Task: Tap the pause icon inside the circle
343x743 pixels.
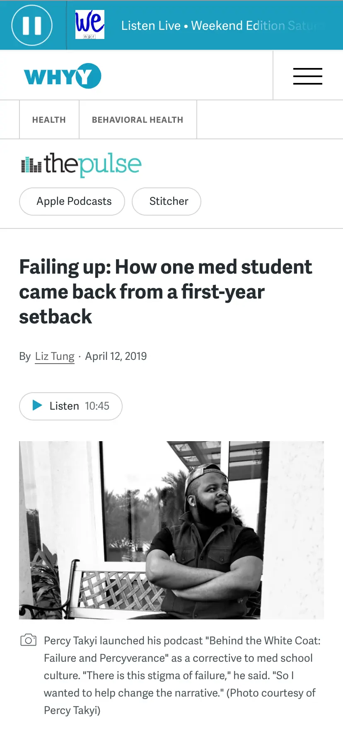Action: point(32,25)
